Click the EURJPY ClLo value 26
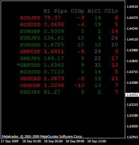The width and height of the screenshot is (139, 145). coord(115,38)
